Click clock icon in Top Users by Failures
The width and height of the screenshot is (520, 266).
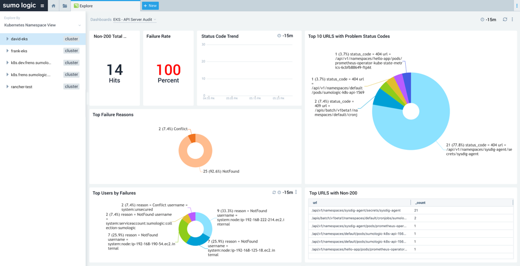[x=279, y=192]
